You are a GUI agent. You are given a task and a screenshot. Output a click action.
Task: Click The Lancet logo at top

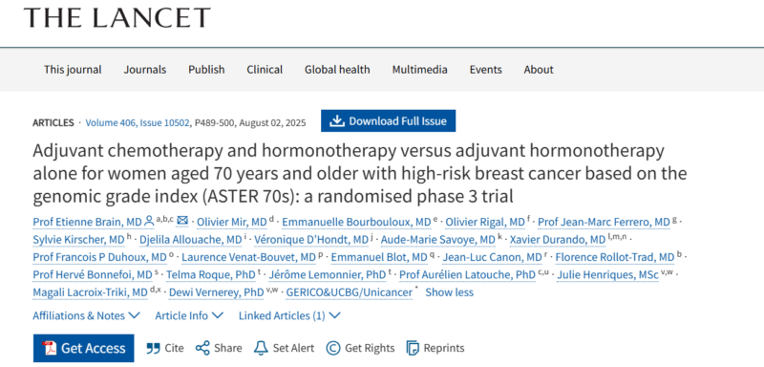coord(117,17)
